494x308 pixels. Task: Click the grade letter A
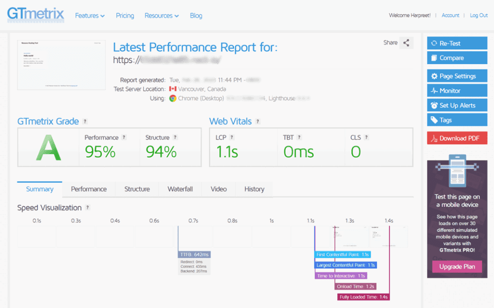pyautogui.click(x=48, y=147)
